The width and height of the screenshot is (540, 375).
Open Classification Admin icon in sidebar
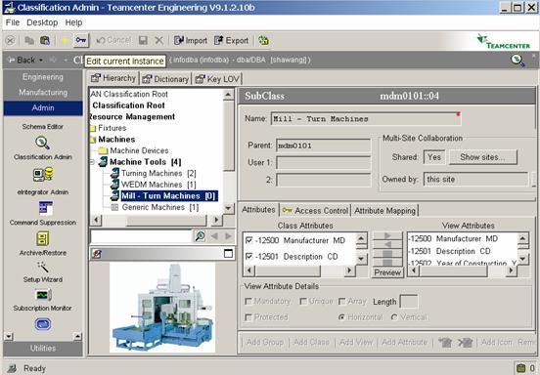(43, 174)
